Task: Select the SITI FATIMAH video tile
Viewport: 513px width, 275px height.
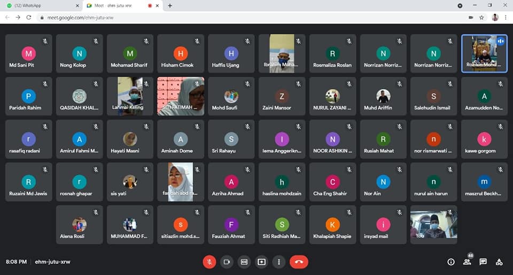Action: (x=181, y=96)
